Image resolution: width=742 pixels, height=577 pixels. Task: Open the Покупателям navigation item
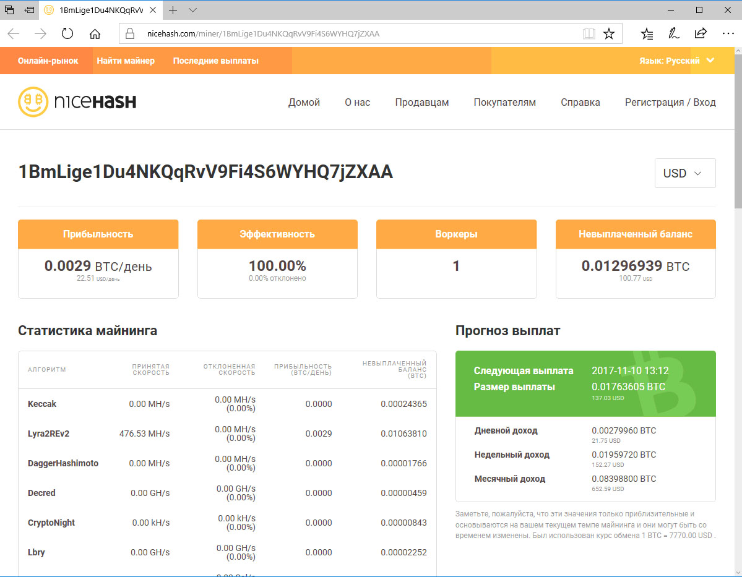pyautogui.click(x=504, y=102)
